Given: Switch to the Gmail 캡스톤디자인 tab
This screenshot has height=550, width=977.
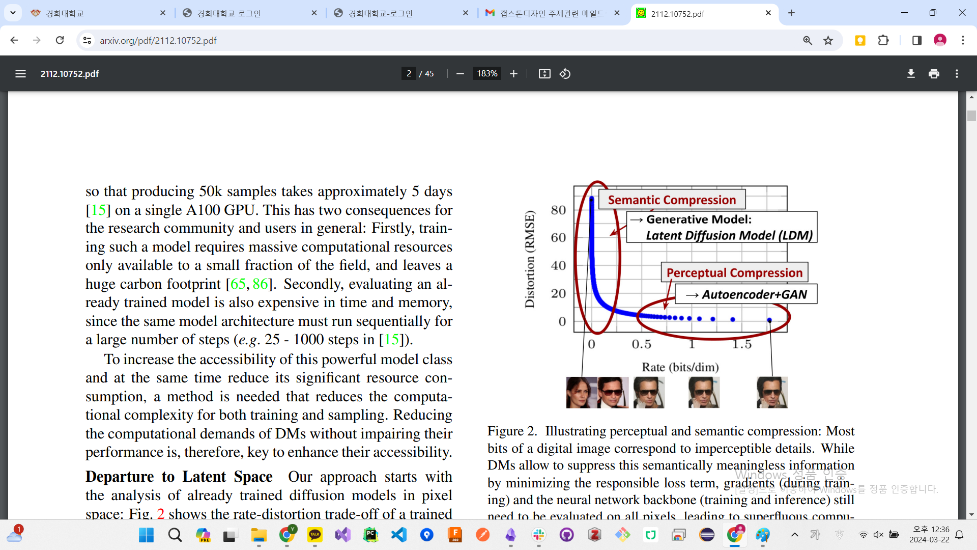Looking at the screenshot, I should coord(552,13).
